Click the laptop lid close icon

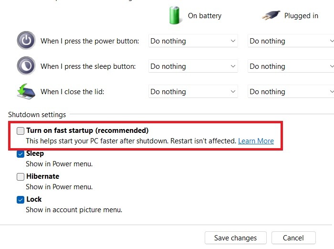(26, 91)
